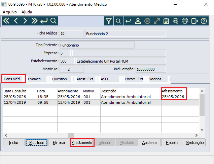Click the exit door arrow icon
The width and height of the screenshot is (214, 164).
click(x=194, y=21)
